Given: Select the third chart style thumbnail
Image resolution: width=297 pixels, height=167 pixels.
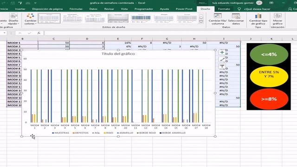Looking at the screenshot, I should pos(95,19).
